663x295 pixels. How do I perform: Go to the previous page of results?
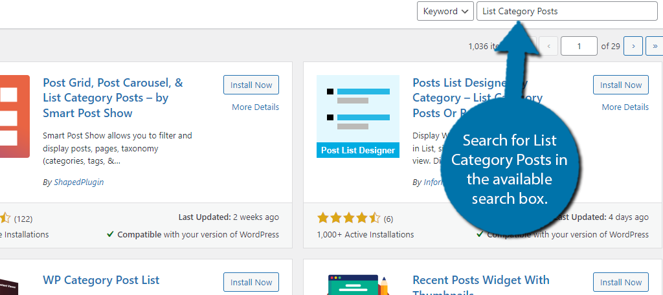(x=548, y=46)
